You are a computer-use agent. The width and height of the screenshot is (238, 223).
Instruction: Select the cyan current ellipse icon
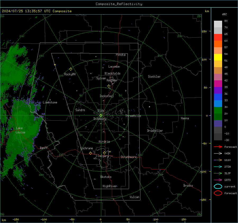(218, 186)
